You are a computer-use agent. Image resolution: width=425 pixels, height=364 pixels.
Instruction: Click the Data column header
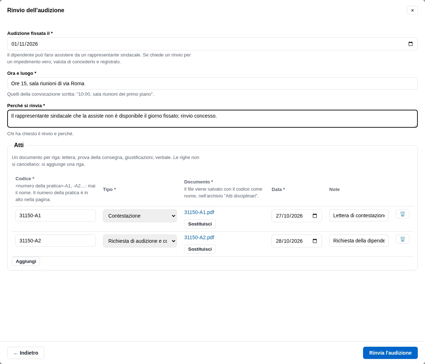278,190
